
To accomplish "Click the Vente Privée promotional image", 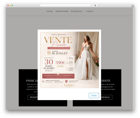I will point(69,60).
